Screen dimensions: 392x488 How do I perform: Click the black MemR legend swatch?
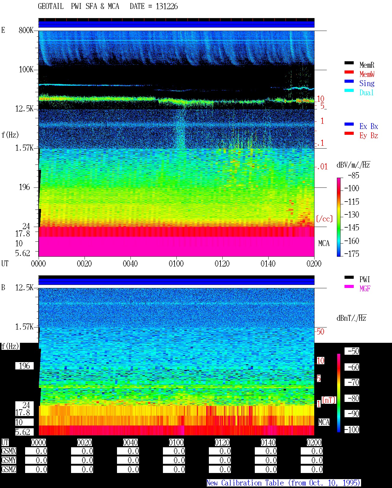coord(349,63)
